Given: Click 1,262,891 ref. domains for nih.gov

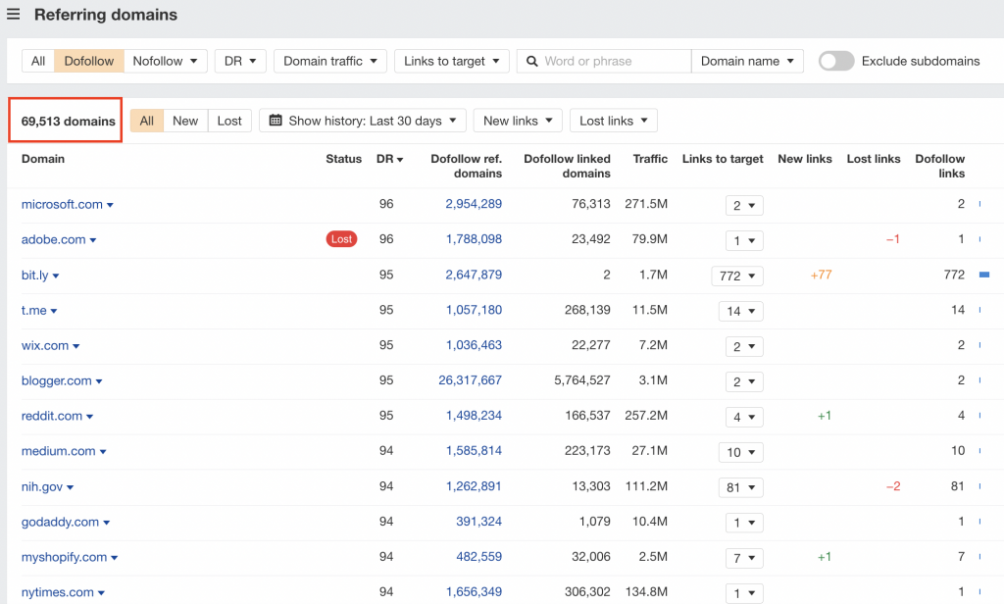Looking at the screenshot, I should (x=474, y=486).
